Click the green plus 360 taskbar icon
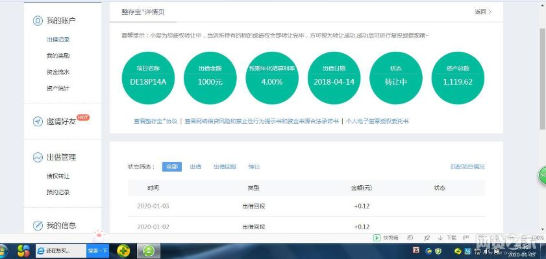This screenshot has height=259, width=546. pos(123,250)
